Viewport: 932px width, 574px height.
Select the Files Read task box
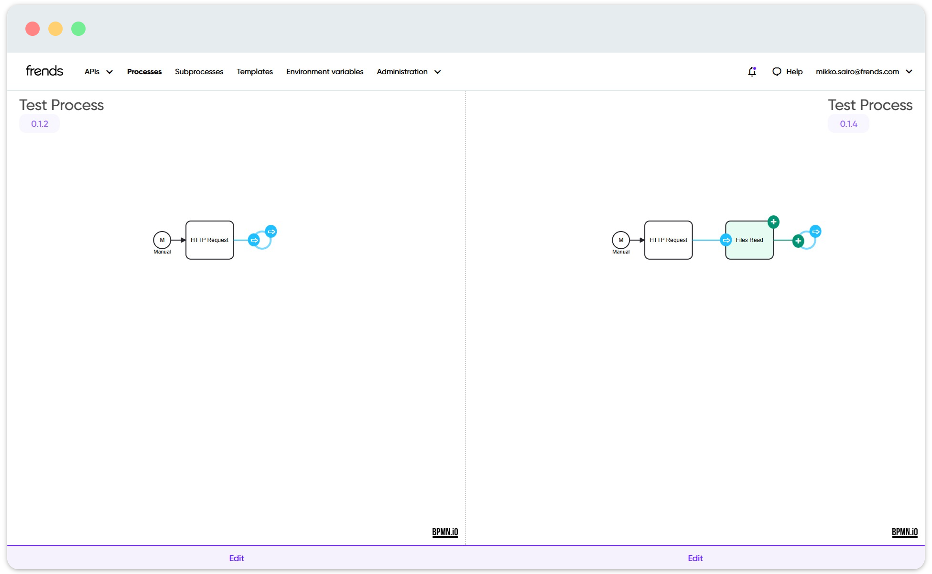click(x=749, y=240)
